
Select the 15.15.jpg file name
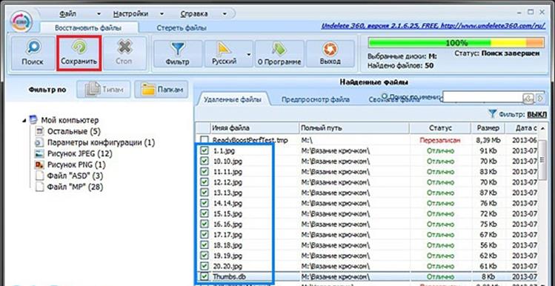[228, 213]
